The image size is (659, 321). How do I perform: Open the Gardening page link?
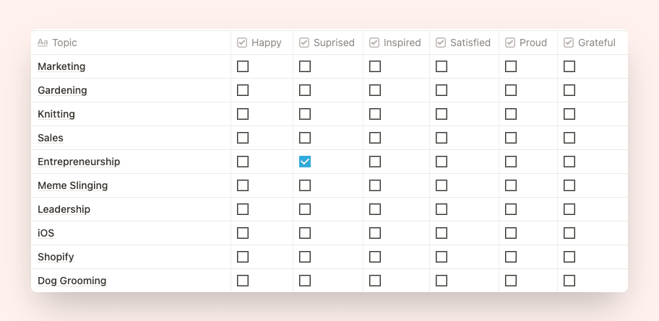62,90
